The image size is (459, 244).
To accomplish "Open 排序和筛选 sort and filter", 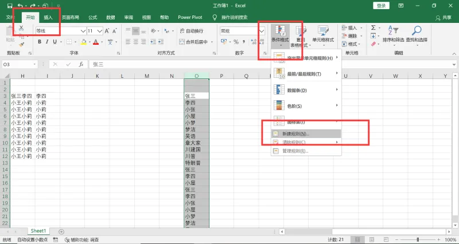I will [393, 35].
